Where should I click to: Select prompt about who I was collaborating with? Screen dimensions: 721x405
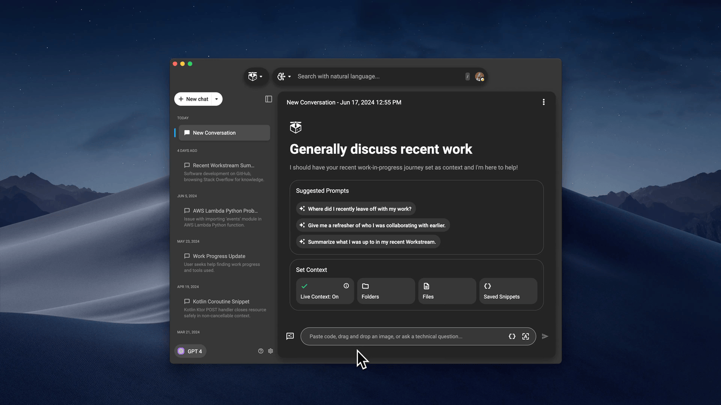tap(373, 226)
